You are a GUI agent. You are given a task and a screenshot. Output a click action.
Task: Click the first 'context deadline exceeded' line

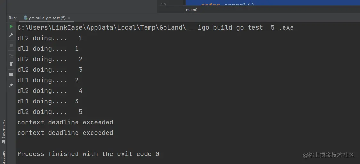65,122
